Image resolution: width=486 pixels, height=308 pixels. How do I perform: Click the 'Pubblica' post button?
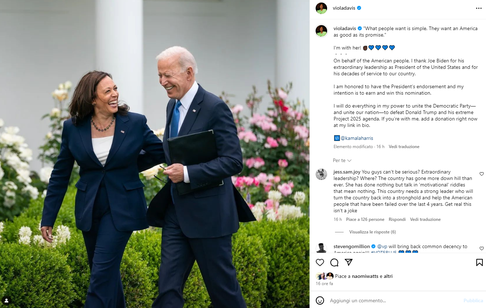(473, 300)
